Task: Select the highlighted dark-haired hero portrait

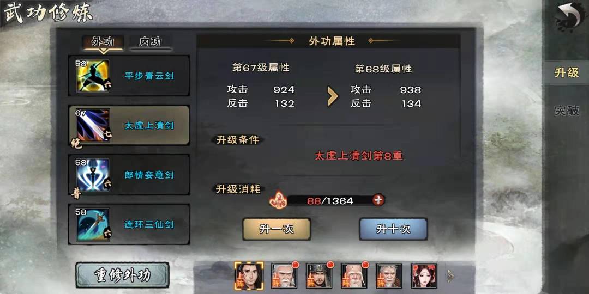Action: coord(249,276)
